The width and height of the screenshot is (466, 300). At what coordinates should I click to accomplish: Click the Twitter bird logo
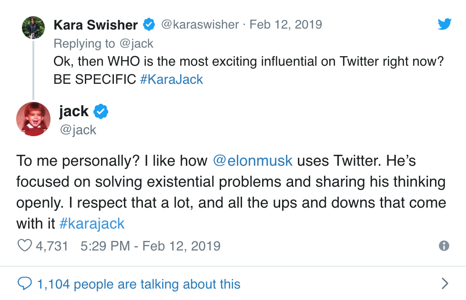coord(444,24)
